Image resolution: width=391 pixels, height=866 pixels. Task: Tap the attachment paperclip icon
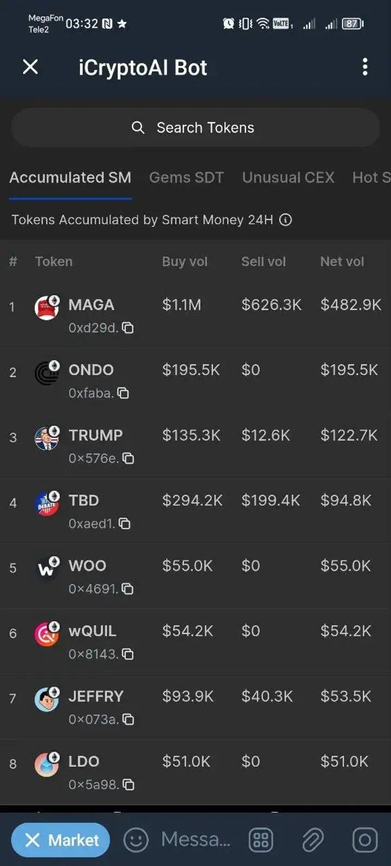pyautogui.click(x=313, y=840)
